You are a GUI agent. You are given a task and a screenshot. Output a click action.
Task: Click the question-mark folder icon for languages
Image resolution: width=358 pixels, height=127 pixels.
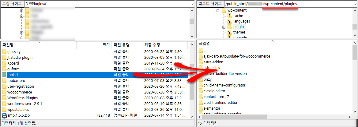(229, 21)
